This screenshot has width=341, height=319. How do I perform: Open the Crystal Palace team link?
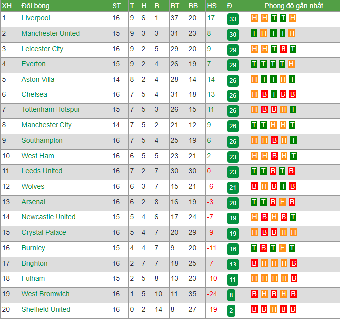pos(44,232)
